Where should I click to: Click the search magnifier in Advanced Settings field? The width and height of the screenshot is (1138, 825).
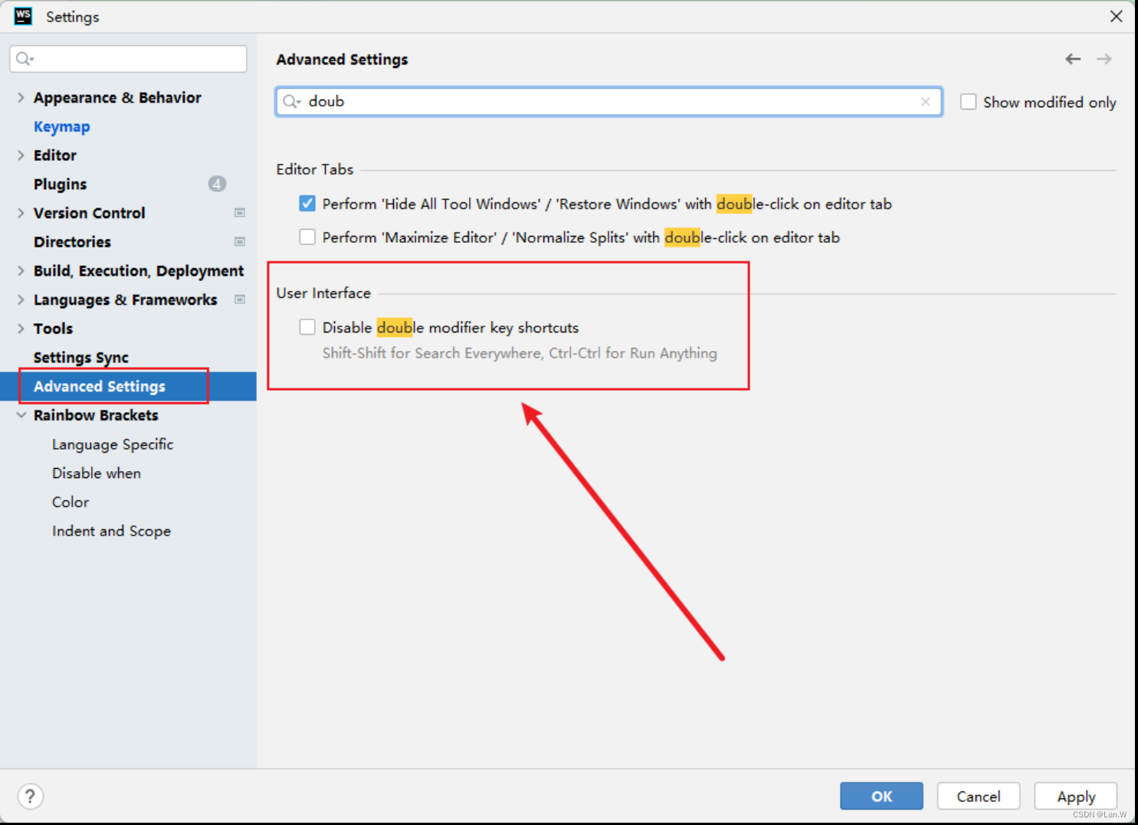[291, 101]
